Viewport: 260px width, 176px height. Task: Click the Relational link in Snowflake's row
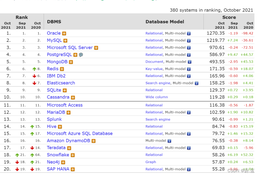[x=154, y=155]
